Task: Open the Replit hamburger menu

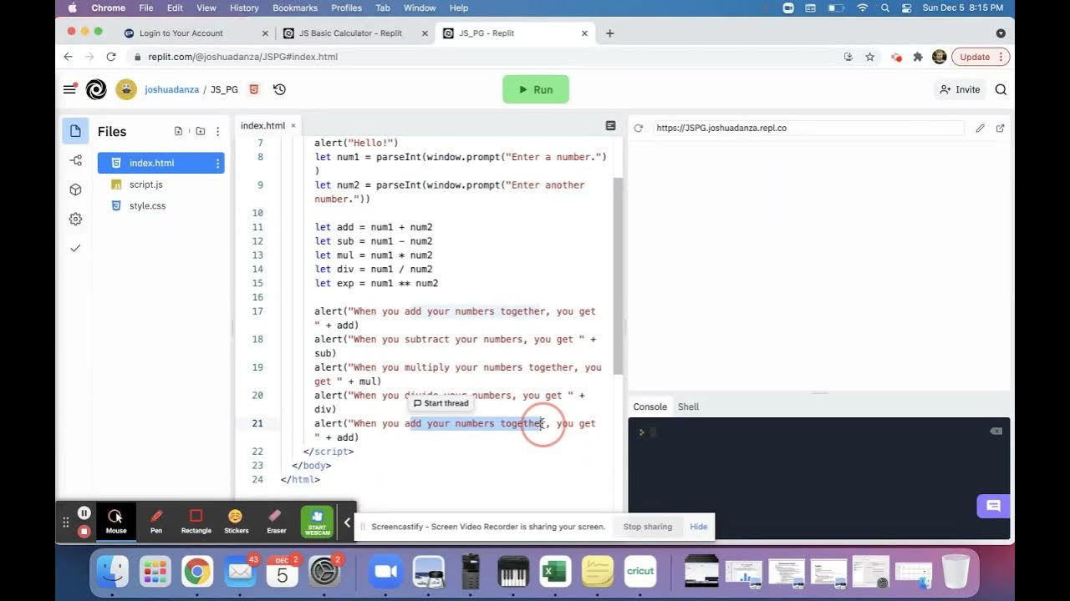Action: pyautogui.click(x=69, y=89)
